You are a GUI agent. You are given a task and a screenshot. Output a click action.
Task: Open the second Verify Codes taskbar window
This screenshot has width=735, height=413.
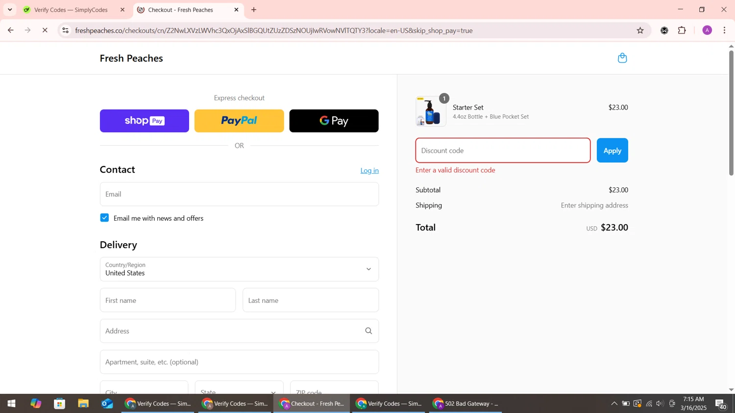point(235,404)
